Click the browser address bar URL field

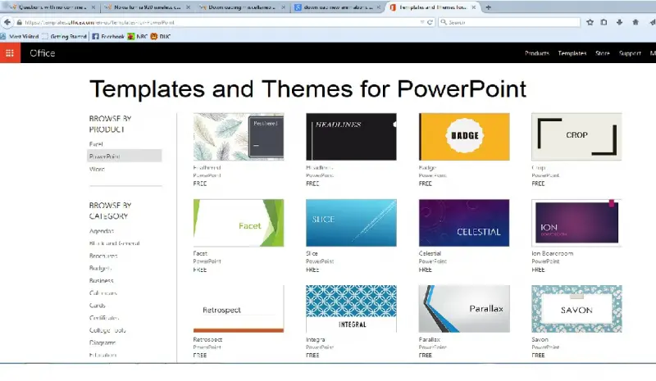pyautogui.click(x=221, y=22)
